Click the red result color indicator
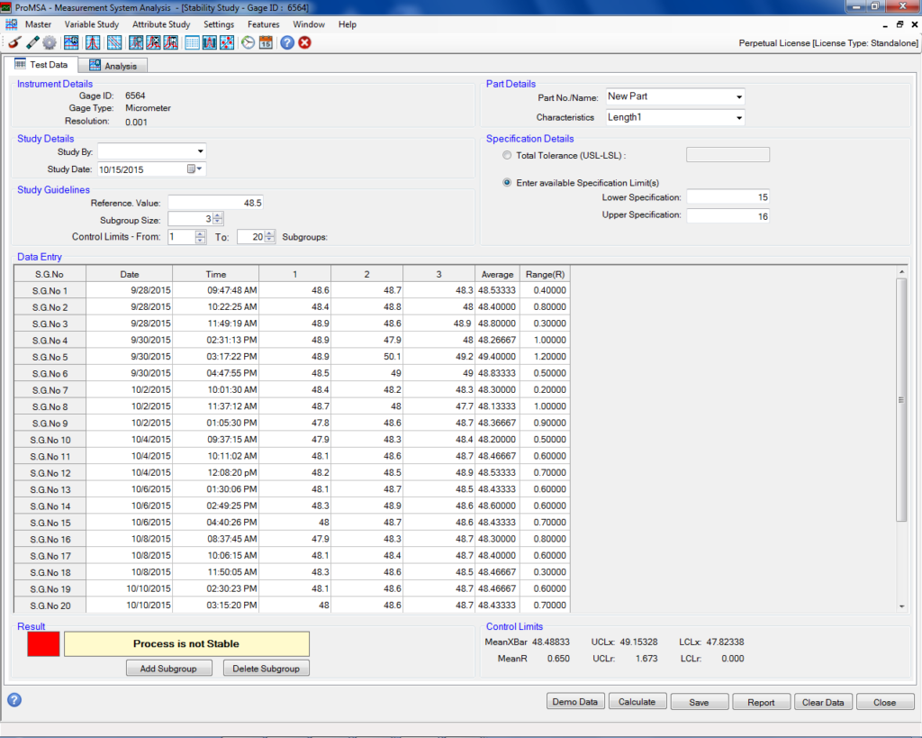 click(x=44, y=643)
